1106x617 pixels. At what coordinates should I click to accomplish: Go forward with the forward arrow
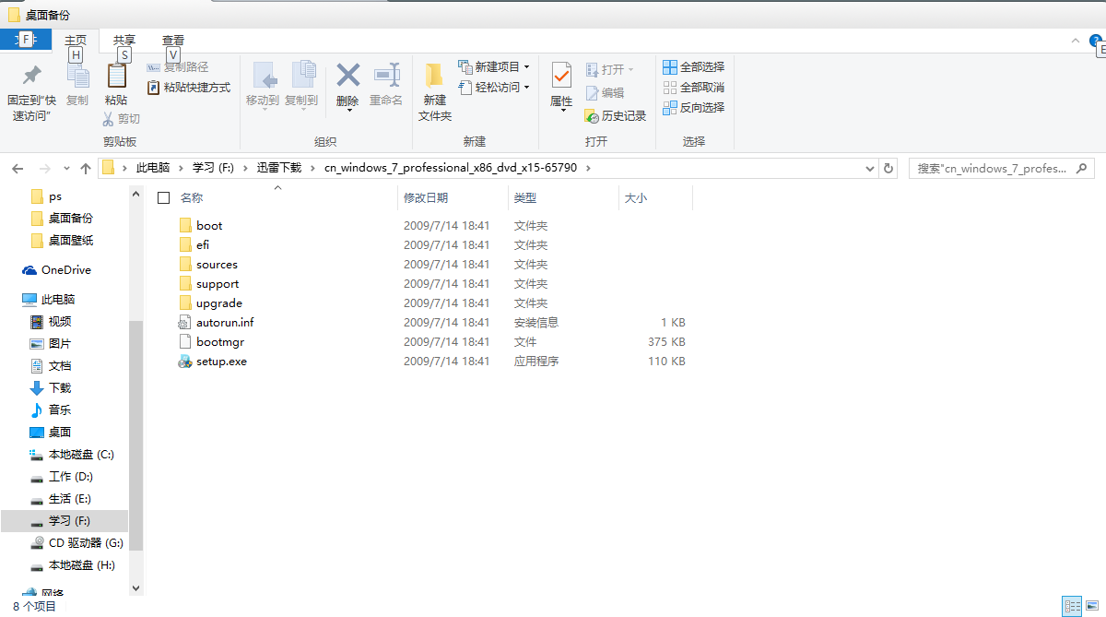click(x=44, y=169)
